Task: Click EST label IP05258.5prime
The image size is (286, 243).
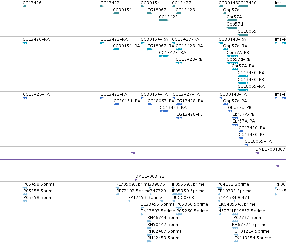Action: pyautogui.click(x=39, y=198)
